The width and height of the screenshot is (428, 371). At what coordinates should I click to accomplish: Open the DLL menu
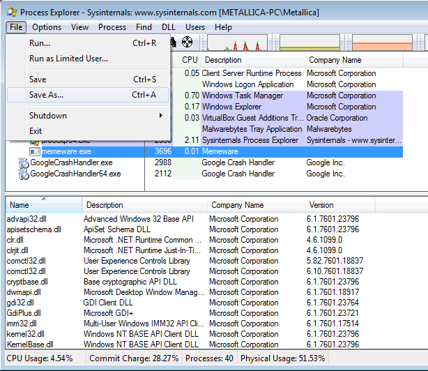pyautogui.click(x=169, y=27)
